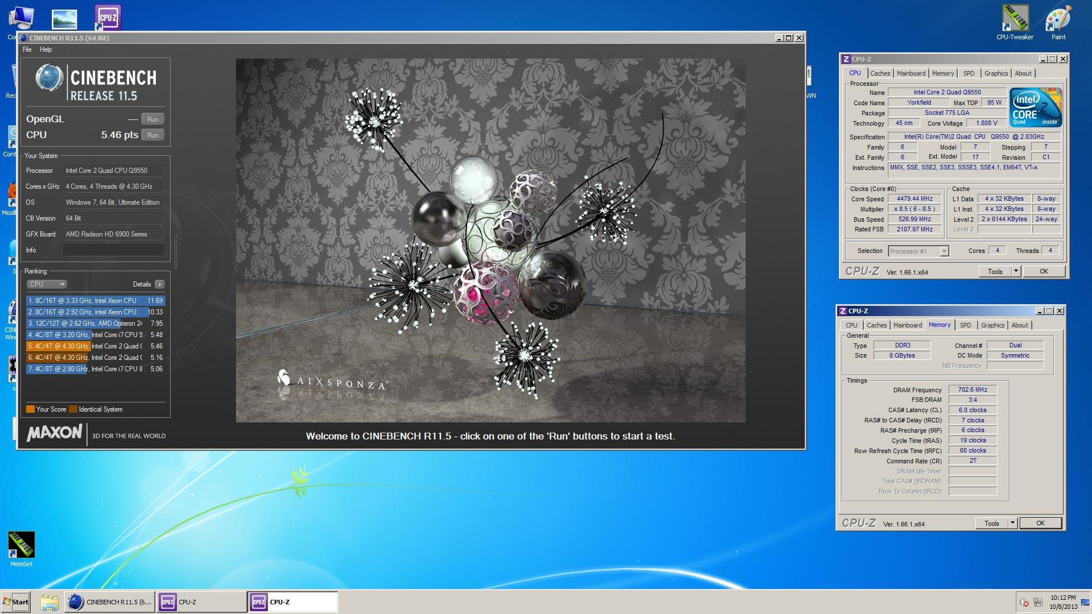Click OK in upper CPU-Z window

(1044, 271)
